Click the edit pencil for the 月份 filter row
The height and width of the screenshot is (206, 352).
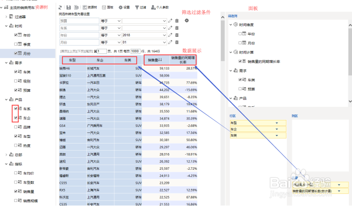(170, 42)
